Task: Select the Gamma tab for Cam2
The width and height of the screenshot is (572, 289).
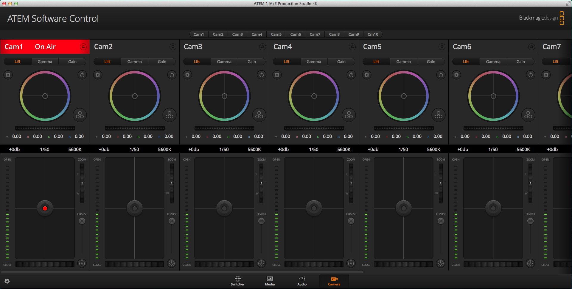Action: [x=134, y=62]
